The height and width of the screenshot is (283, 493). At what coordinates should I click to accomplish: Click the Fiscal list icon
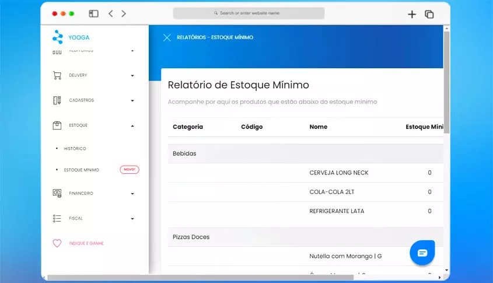point(57,218)
